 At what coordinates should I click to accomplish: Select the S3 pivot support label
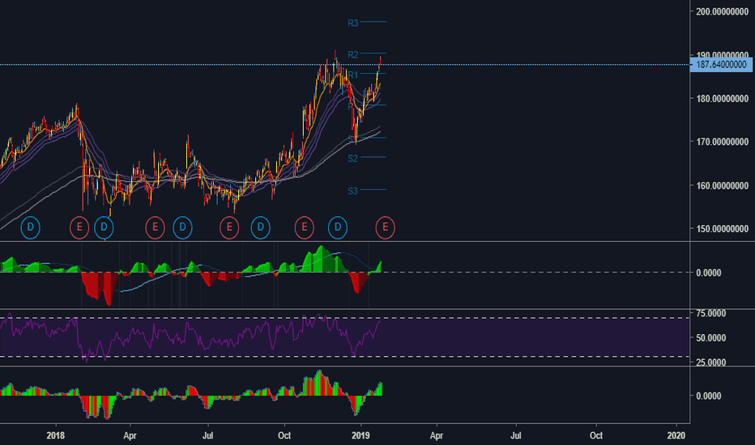pyautogui.click(x=353, y=191)
